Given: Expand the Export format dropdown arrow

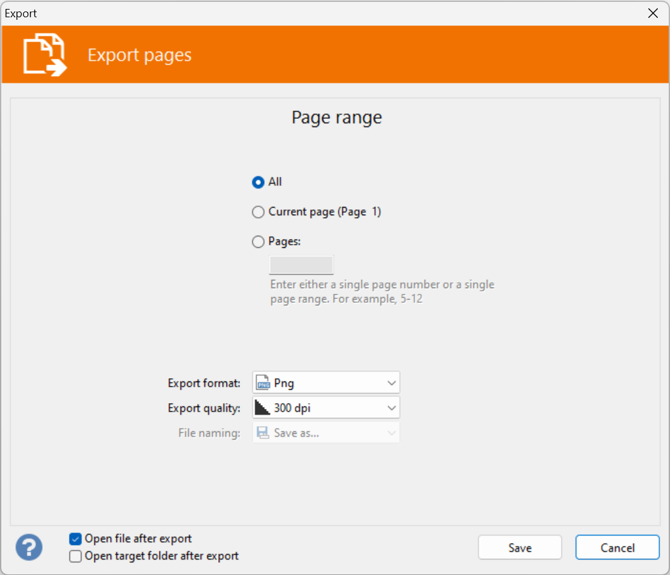Looking at the screenshot, I should click(x=391, y=383).
